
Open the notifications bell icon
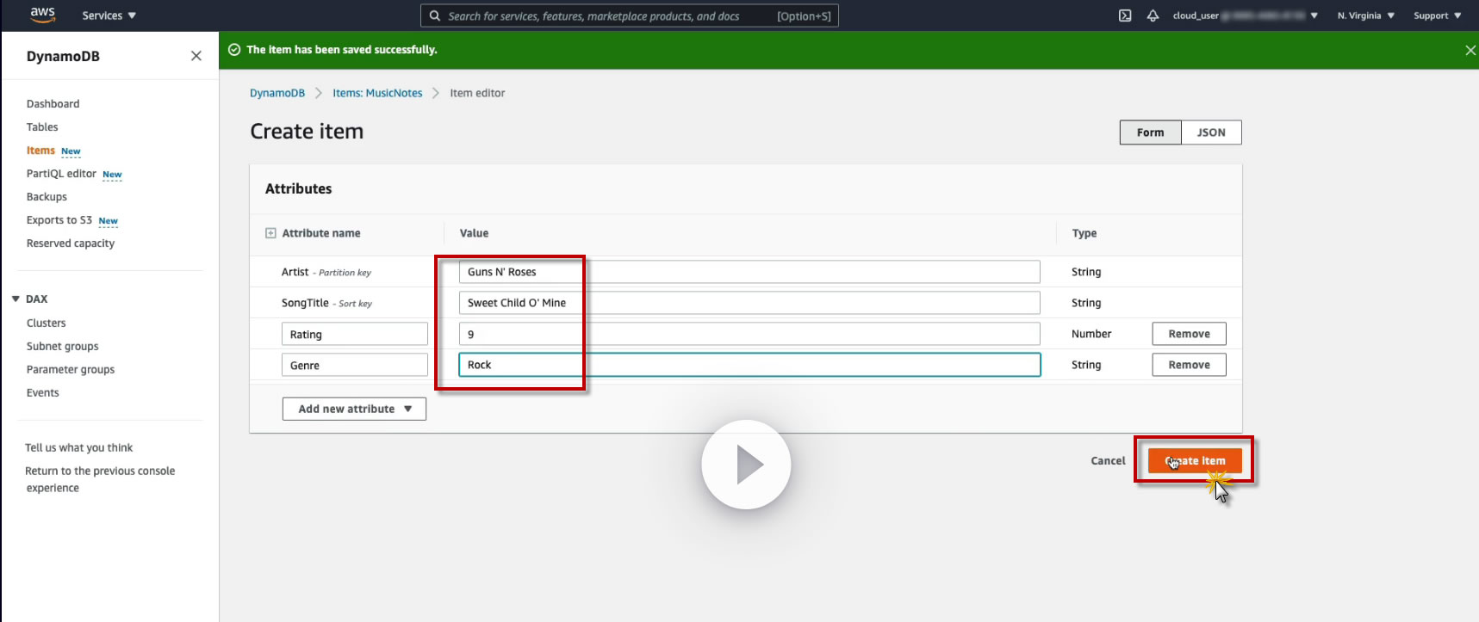[1153, 15]
